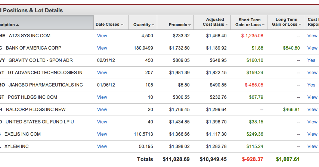The height and width of the screenshot is (167, 319).
Task: Select A123 SYS INC COM description
Action: click(x=30, y=36)
